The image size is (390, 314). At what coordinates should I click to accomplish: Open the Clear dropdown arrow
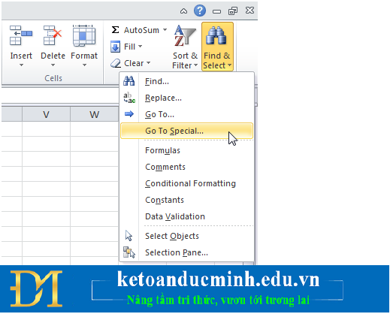[149, 63]
